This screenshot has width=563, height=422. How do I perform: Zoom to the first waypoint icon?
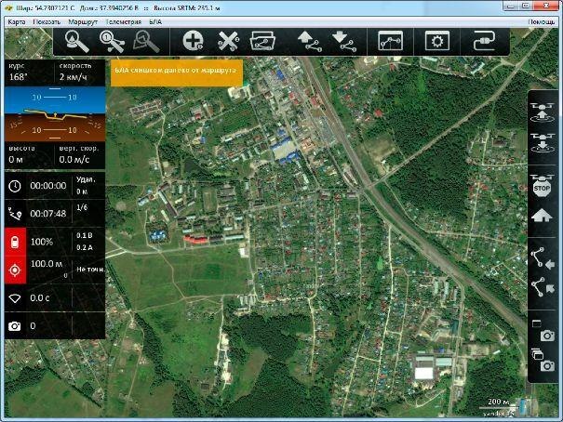112,42
